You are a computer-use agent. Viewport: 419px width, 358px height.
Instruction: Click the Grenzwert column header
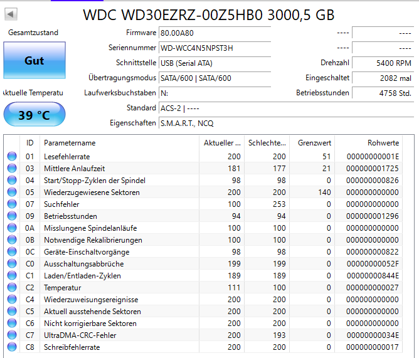click(312, 143)
